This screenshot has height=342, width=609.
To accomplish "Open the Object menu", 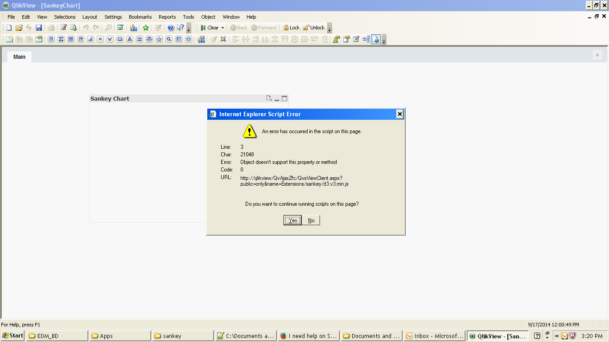I will click(x=208, y=17).
